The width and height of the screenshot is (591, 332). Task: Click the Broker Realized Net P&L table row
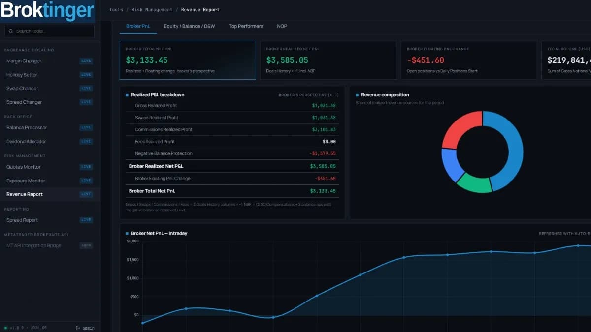tap(232, 166)
